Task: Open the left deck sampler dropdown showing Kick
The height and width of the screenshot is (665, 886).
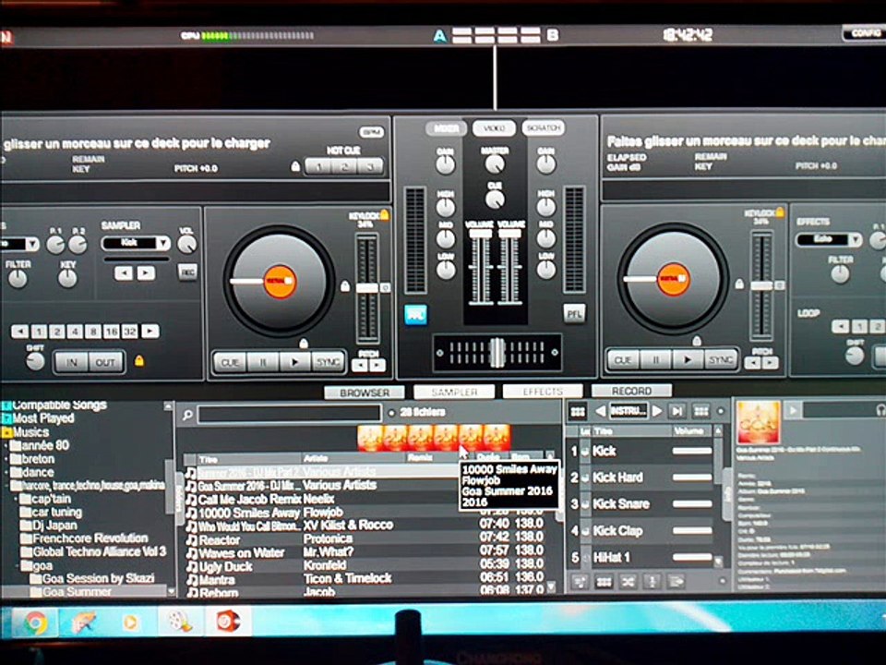Action: 136,243
